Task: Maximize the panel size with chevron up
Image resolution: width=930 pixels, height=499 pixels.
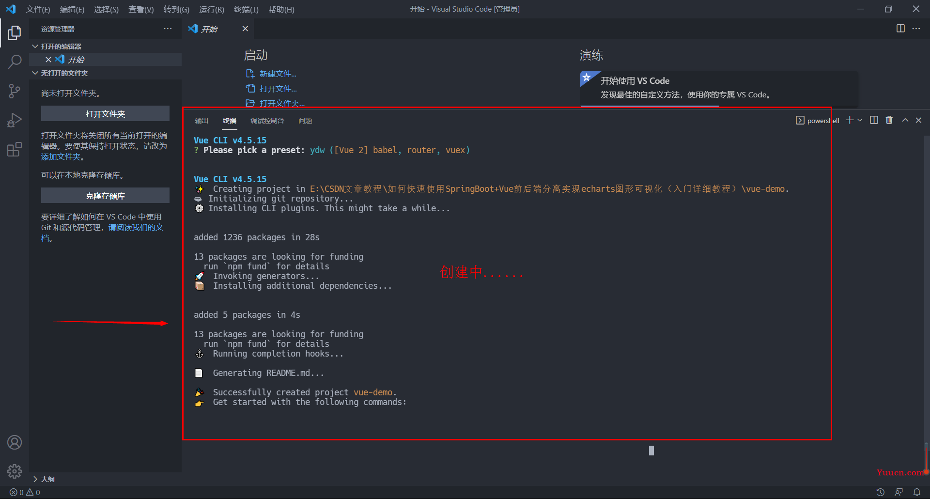Action: [905, 120]
